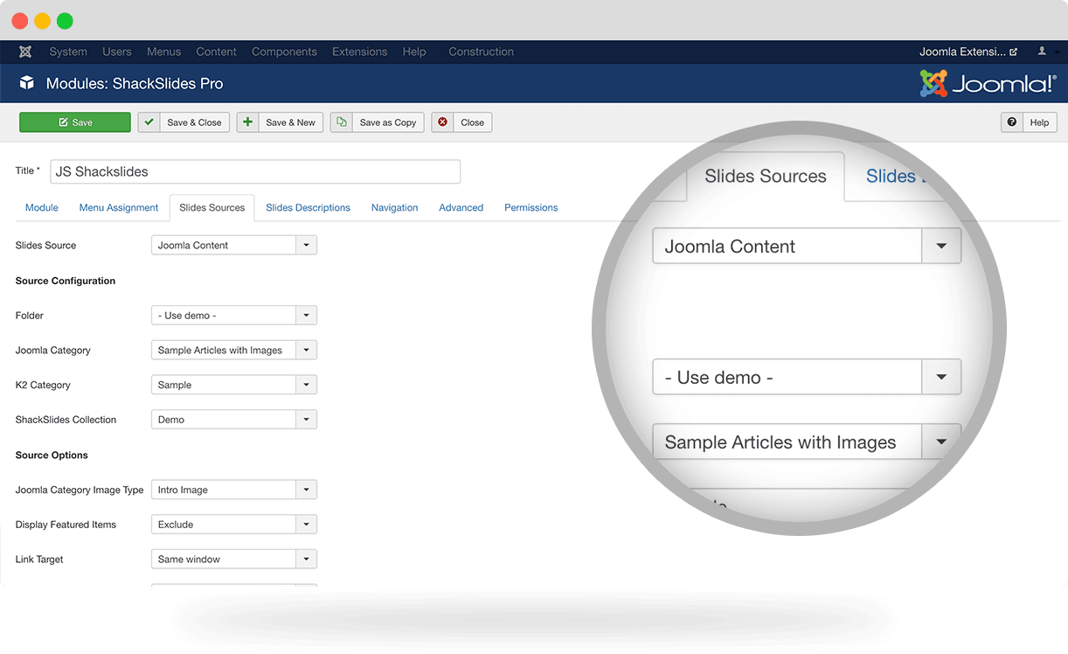
Task: Click the Modules: ShackSlides Pro page title
Action: tap(135, 84)
